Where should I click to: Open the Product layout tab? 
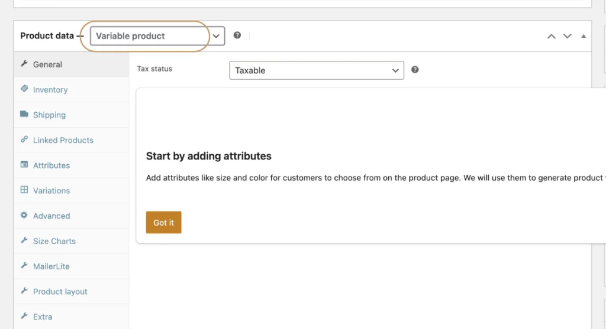(72, 292)
